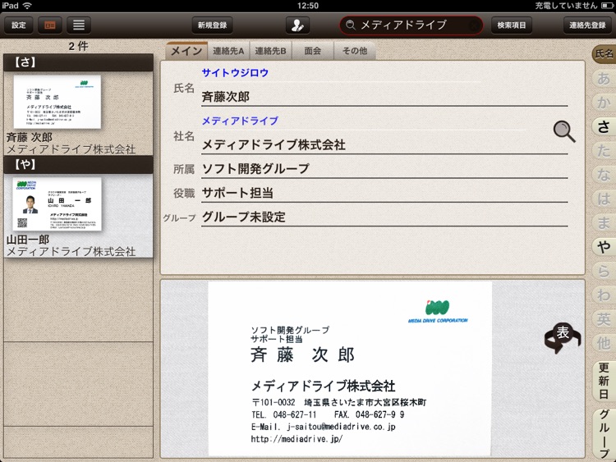The image size is (616, 462).
Task: Tap the magnifier icon in search bar
Action: pos(351,25)
